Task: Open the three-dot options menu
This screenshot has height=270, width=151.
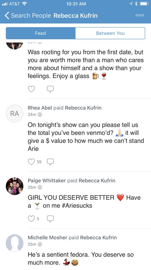Action: [139, 16]
